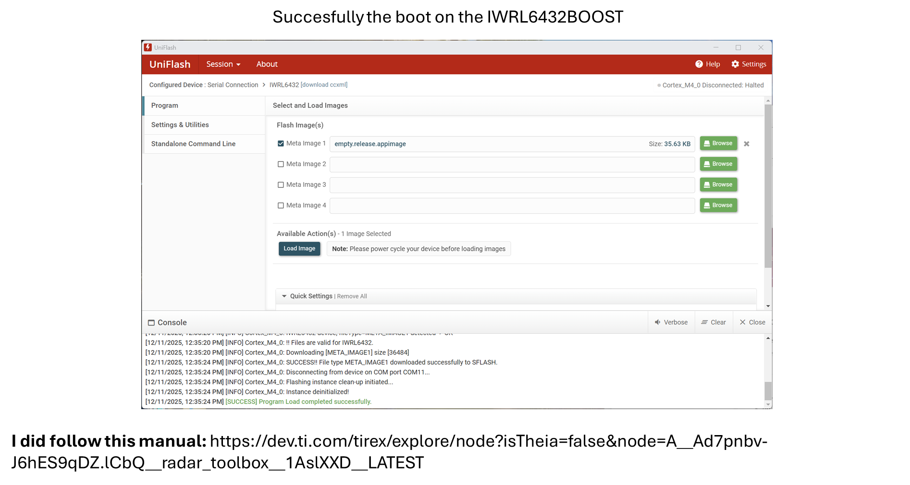Open the About menu item
The image size is (910, 485).
pyautogui.click(x=267, y=64)
